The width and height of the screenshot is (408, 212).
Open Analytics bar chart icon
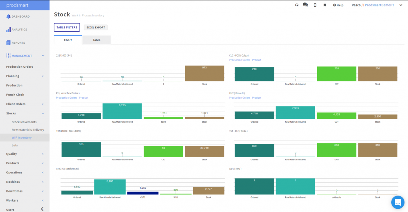(8, 30)
